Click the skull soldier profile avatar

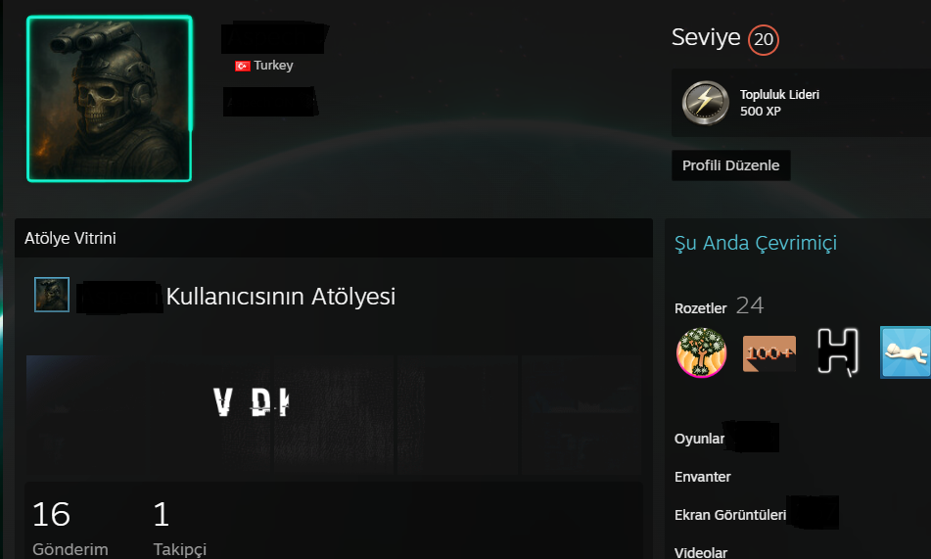tap(110, 99)
